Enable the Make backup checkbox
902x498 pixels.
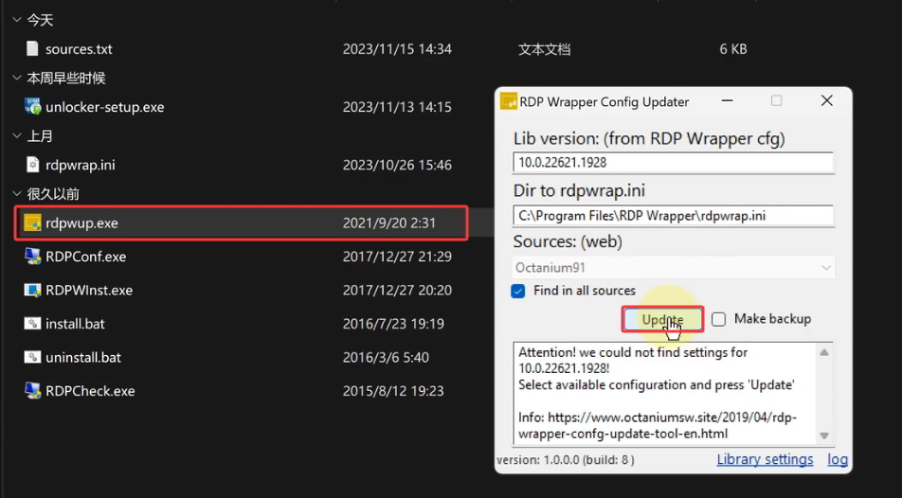(719, 319)
